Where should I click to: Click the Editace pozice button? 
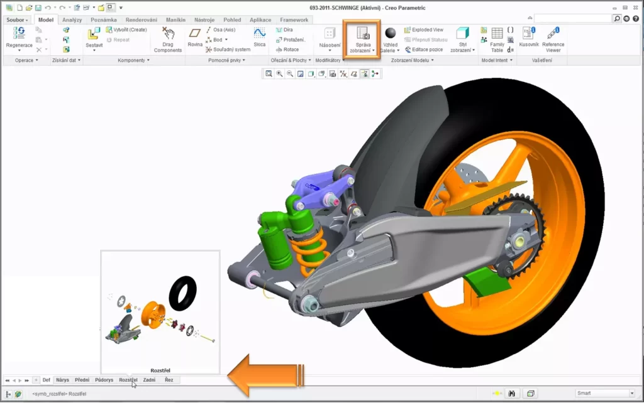click(x=423, y=50)
